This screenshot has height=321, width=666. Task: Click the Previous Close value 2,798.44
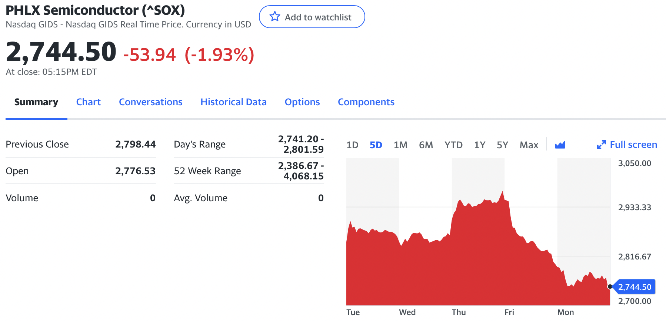click(x=135, y=144)
